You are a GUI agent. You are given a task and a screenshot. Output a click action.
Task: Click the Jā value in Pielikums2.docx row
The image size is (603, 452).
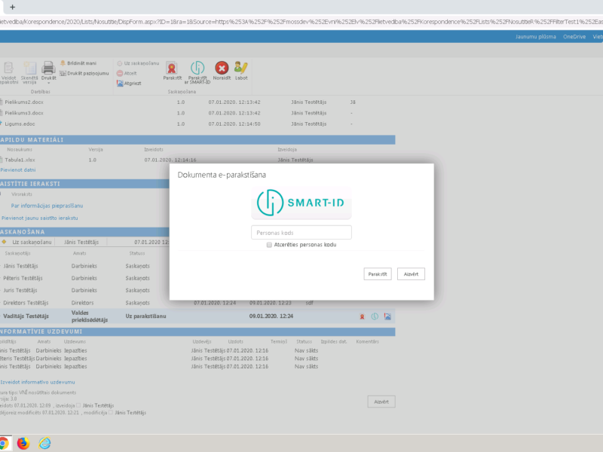pyautogui.click(x=353, y=102)
